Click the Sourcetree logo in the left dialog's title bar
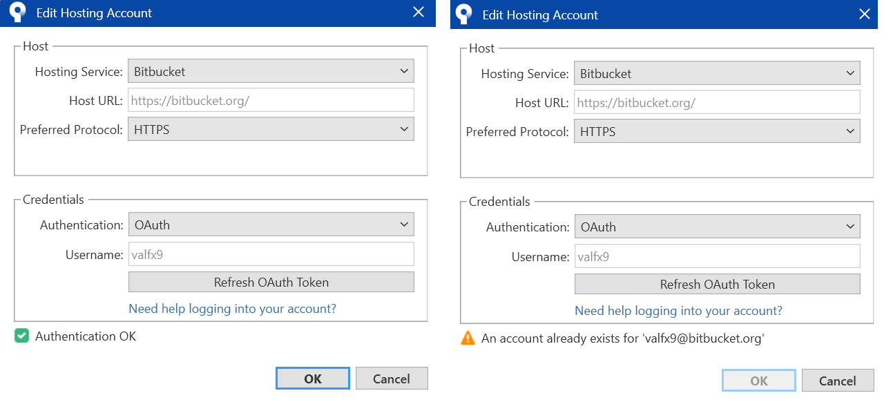 pos(18,13)
